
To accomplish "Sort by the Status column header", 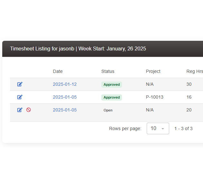I will pos(108,71).
